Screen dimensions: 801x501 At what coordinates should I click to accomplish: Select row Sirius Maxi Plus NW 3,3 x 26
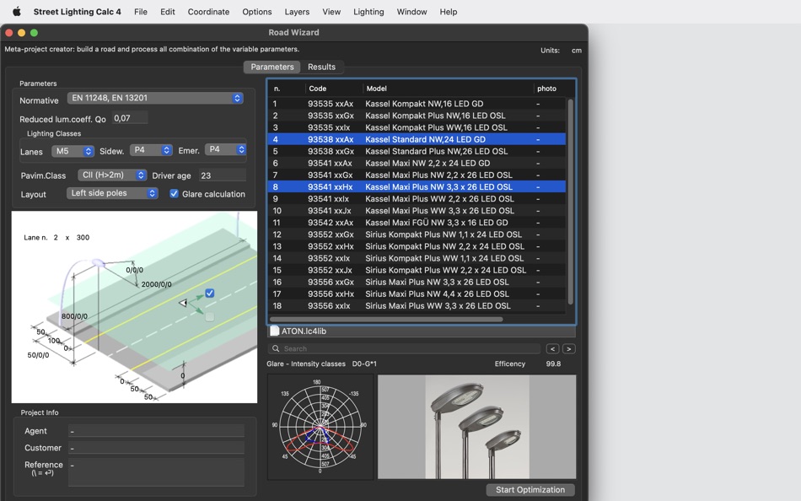tap(417, 283)
